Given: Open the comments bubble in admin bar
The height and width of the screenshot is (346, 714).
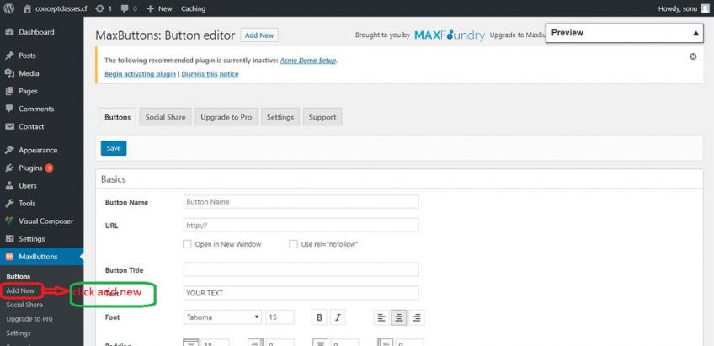Looking at the screenshot, I should pyautogui.click(x=125, y=8).
